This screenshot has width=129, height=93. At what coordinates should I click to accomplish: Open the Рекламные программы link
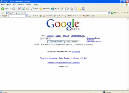point(49,58)
